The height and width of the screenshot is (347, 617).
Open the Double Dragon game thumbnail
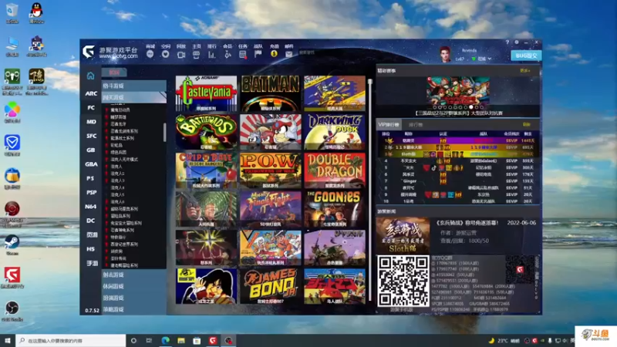(335, 170)
